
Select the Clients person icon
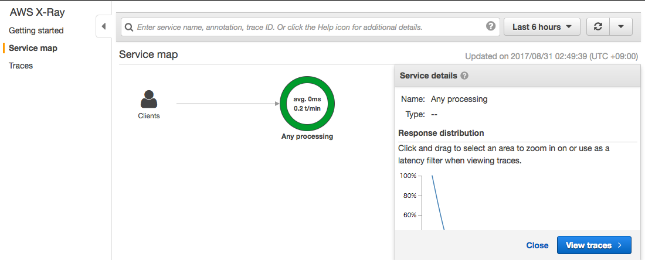pos(149,99)
